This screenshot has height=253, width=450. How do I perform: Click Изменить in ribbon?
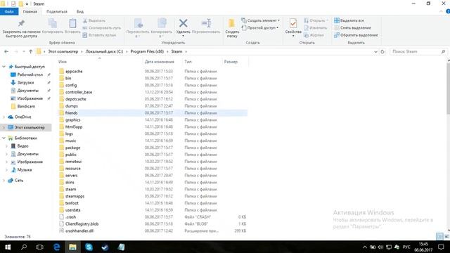pos(316,28)
